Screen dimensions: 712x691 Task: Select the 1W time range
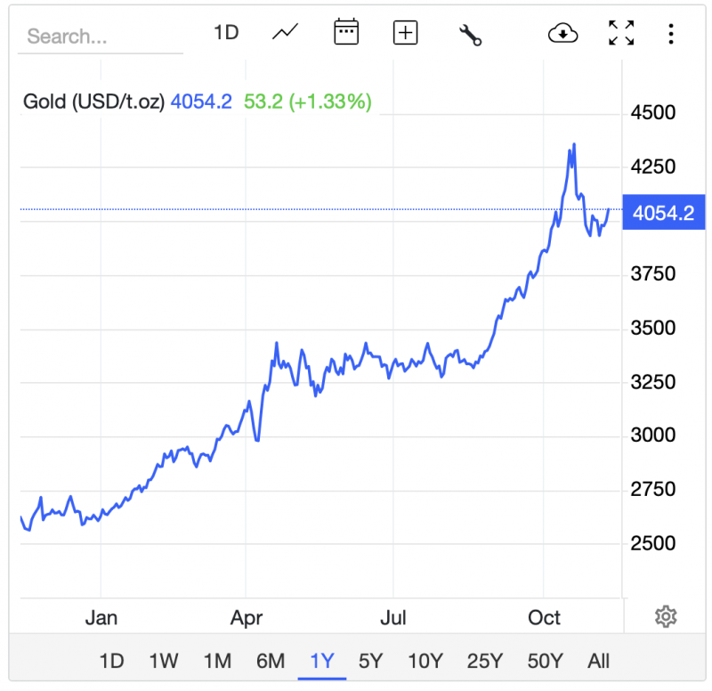(164, 661)
